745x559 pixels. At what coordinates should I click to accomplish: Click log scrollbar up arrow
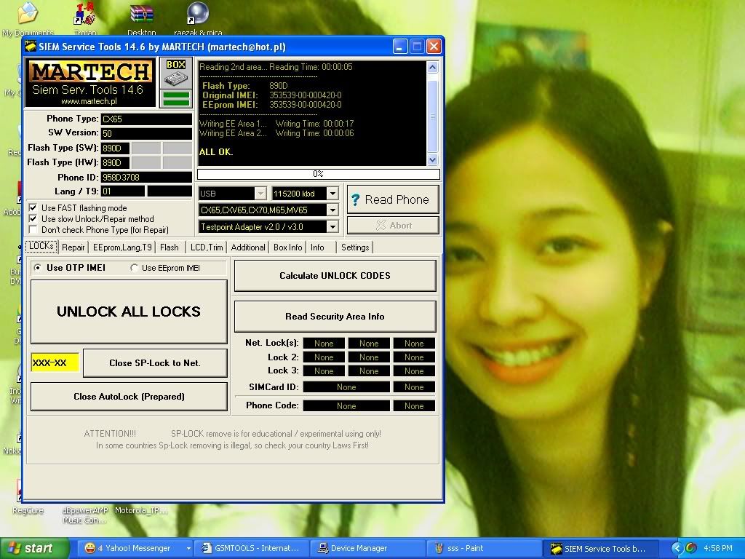point(432,67)
